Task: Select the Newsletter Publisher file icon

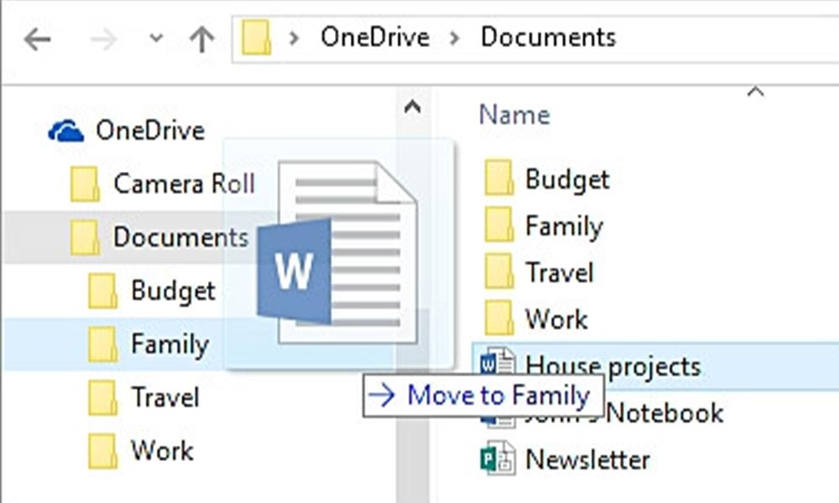Action: point(498,459)
